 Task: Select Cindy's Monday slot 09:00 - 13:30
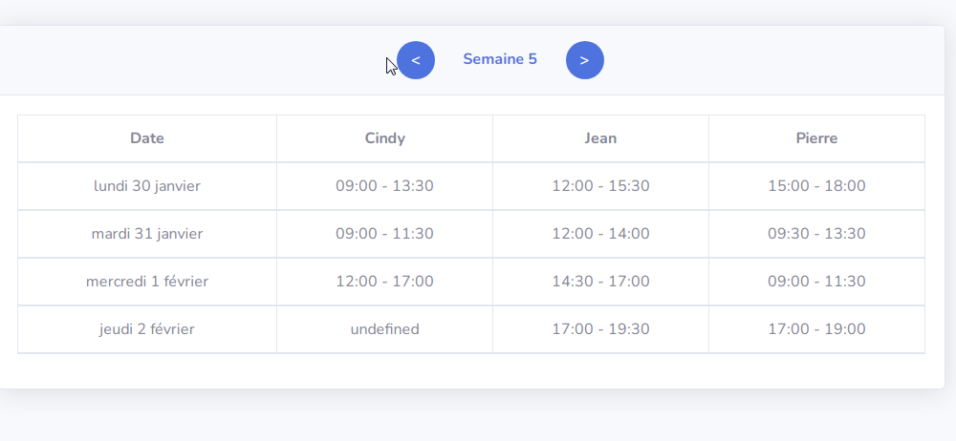coord(384,186)
